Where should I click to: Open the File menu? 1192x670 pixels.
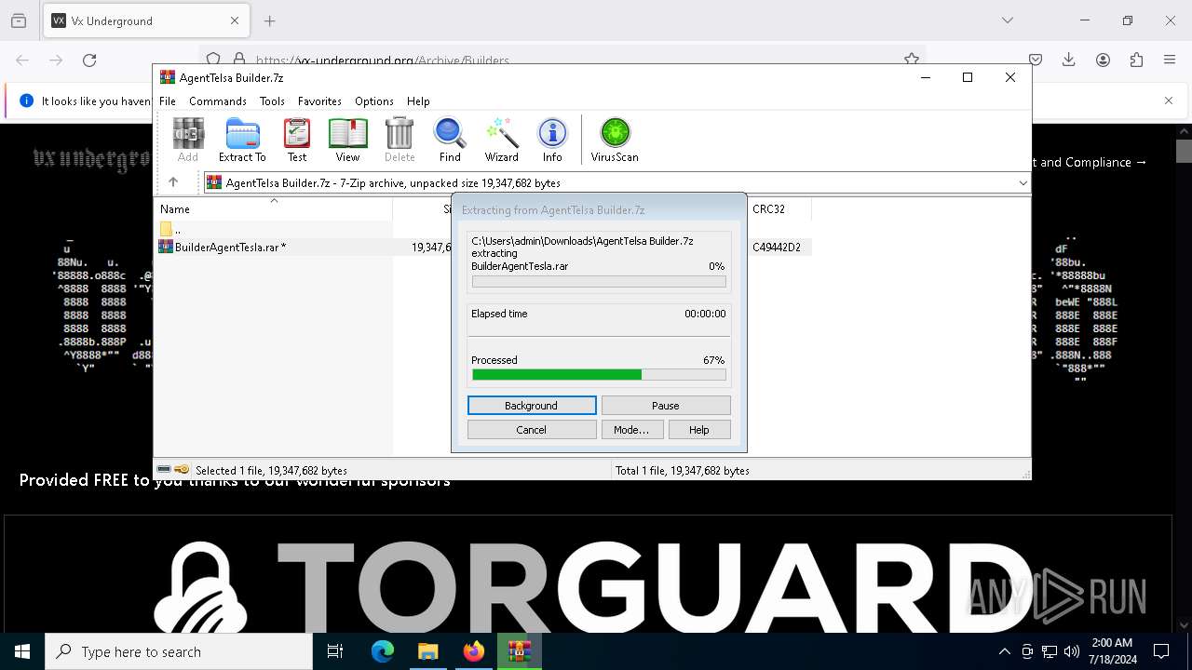(168, 101)
